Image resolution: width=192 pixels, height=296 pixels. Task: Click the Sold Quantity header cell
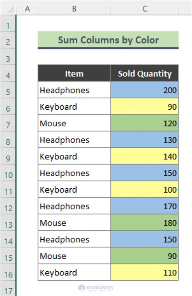point(145,73)
